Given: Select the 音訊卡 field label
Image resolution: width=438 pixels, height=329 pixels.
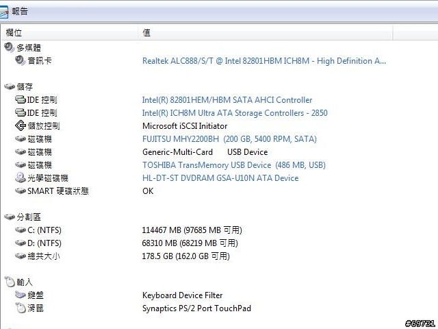Looking at the screenshot, I should (x=40, y=60).
